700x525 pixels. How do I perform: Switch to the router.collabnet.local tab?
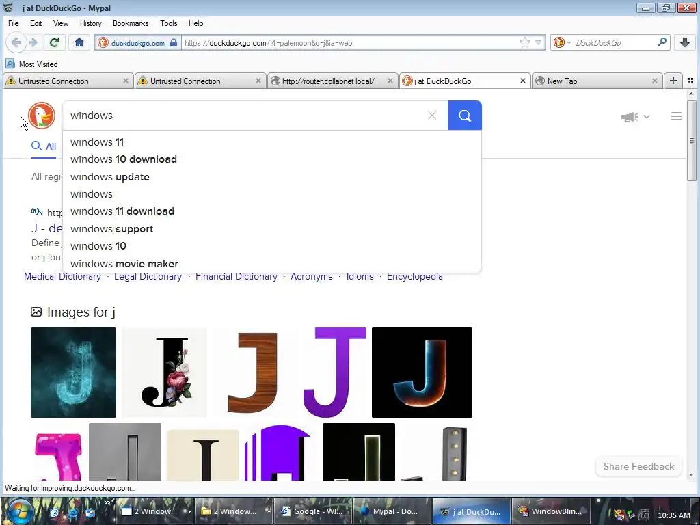point(333,81)
